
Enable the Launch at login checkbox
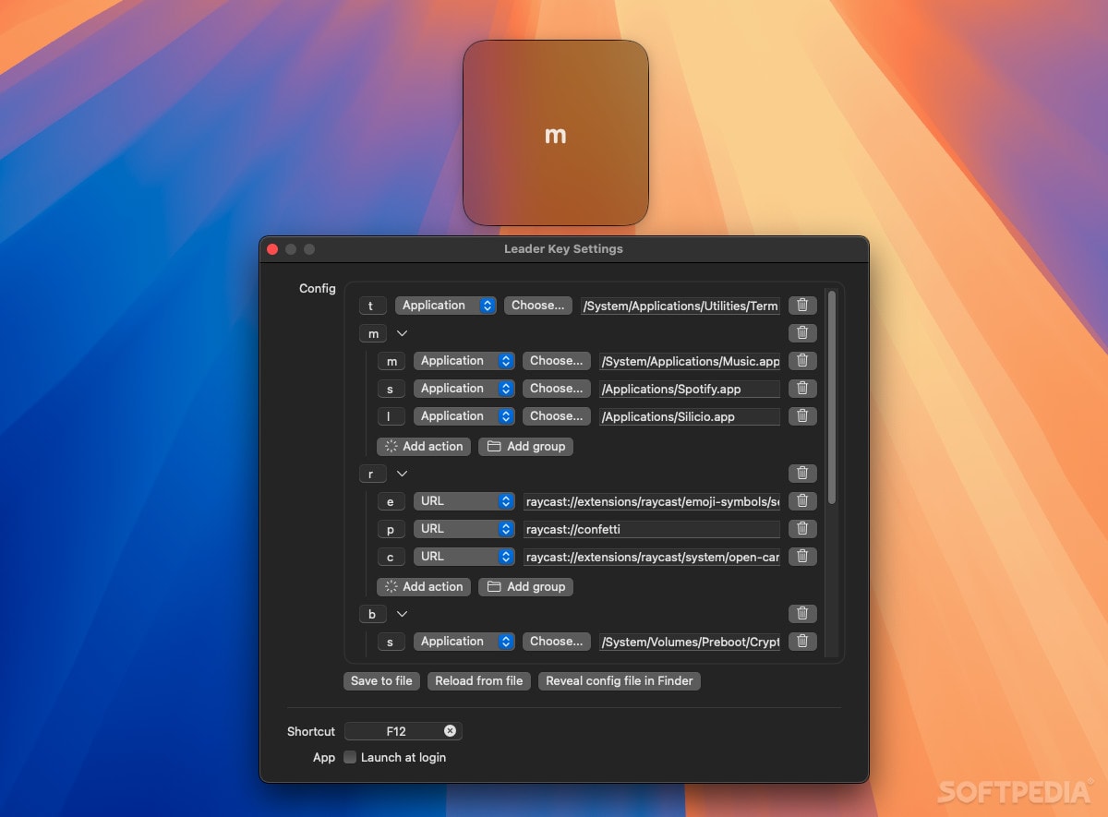pos(350,757)
